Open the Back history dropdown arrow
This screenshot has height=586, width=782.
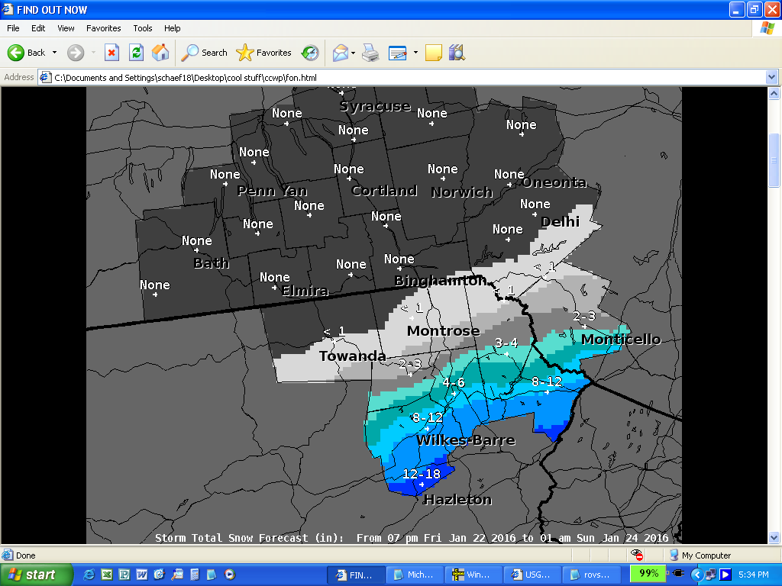pos(54,53)
